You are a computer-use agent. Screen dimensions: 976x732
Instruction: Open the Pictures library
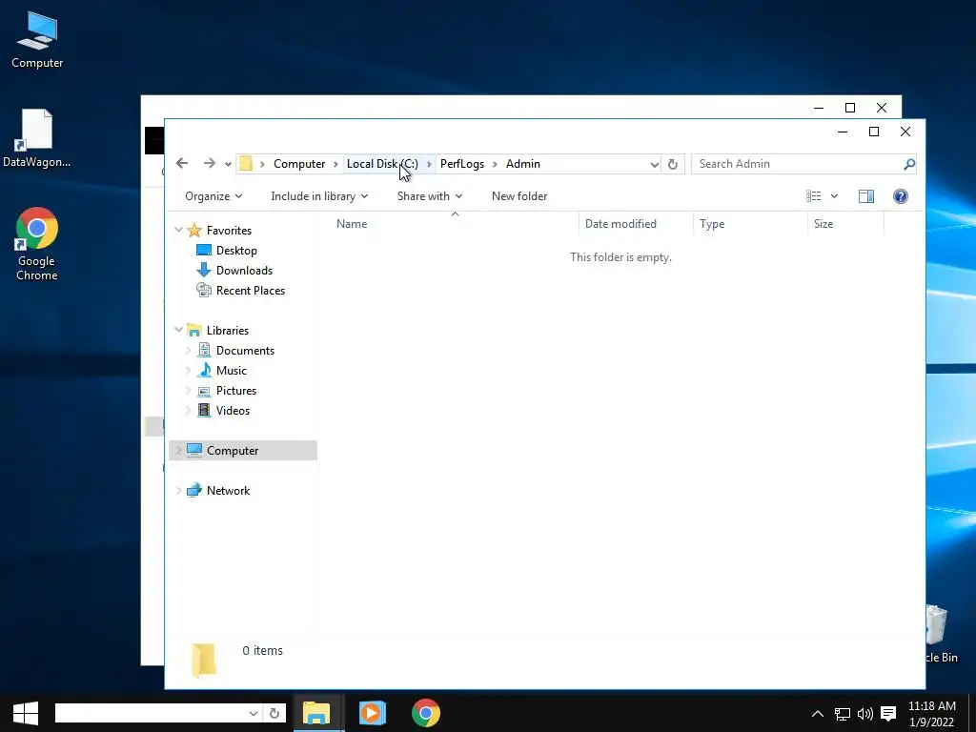(236, 390)
